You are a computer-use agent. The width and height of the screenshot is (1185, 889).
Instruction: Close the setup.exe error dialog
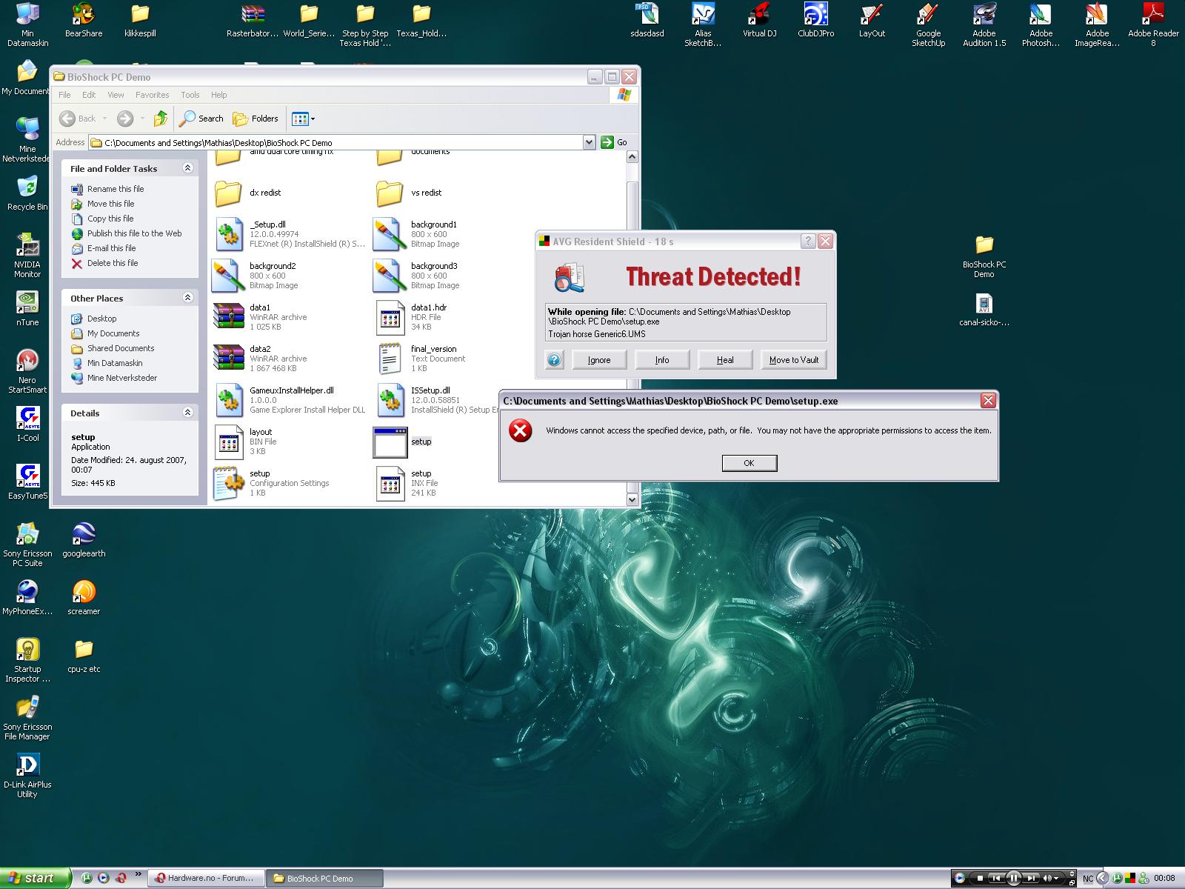pyautogui.click(x=988, y=401)
